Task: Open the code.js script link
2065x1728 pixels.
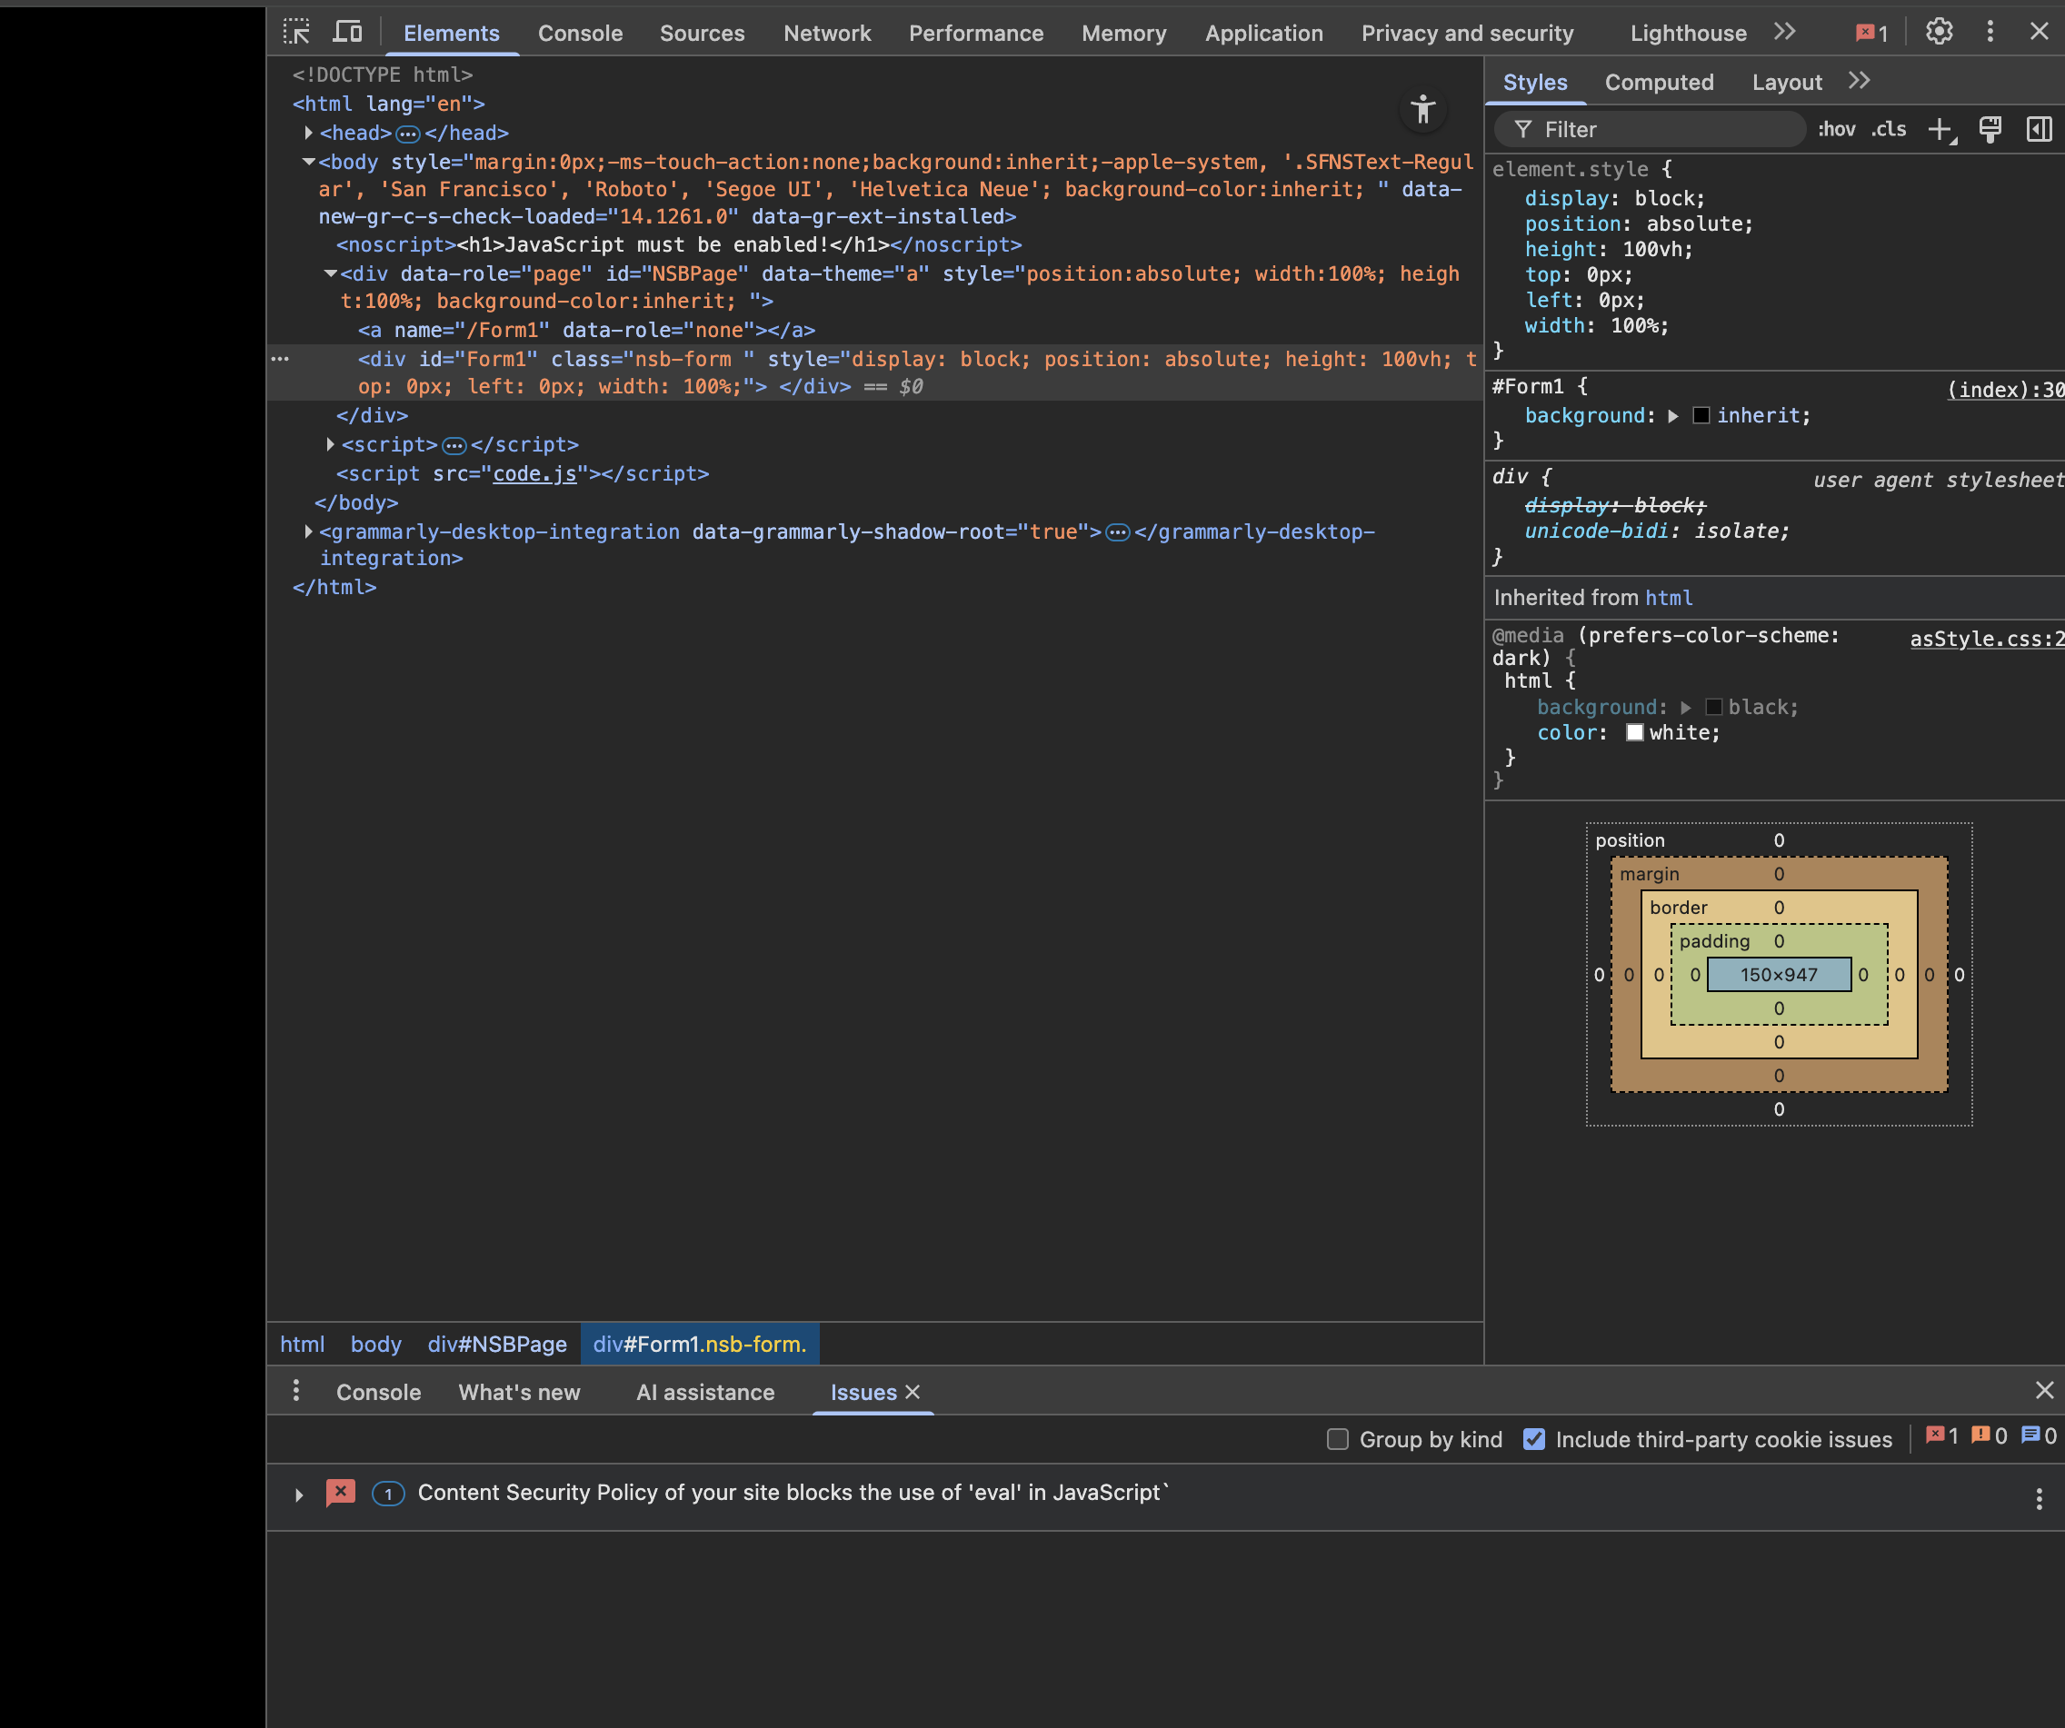Action: (x=534, y=473)
